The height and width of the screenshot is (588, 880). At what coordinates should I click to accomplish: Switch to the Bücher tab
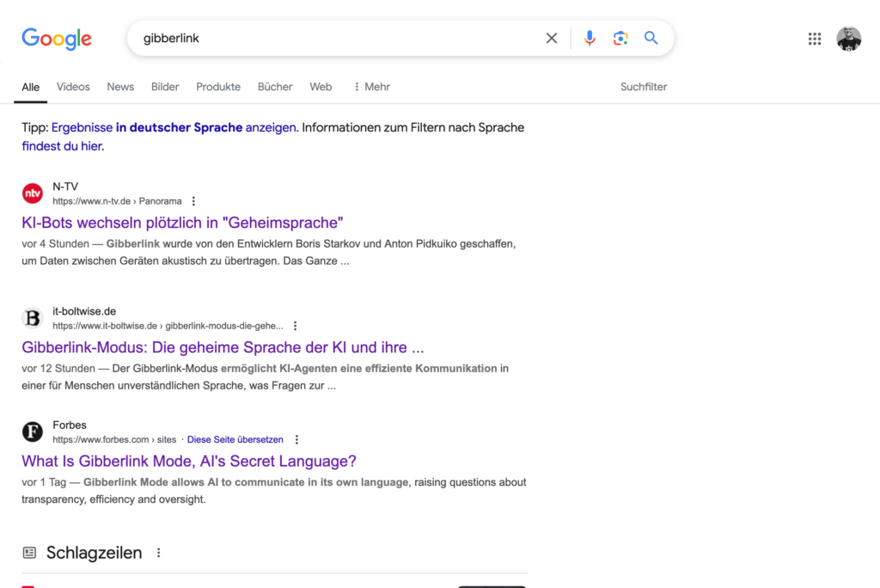click(275, 87)
